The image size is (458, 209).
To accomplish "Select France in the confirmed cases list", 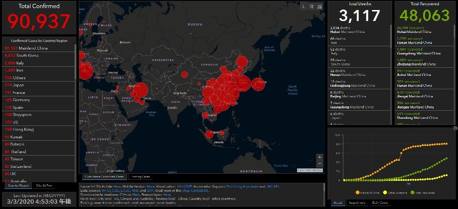I will click(39, 93).
